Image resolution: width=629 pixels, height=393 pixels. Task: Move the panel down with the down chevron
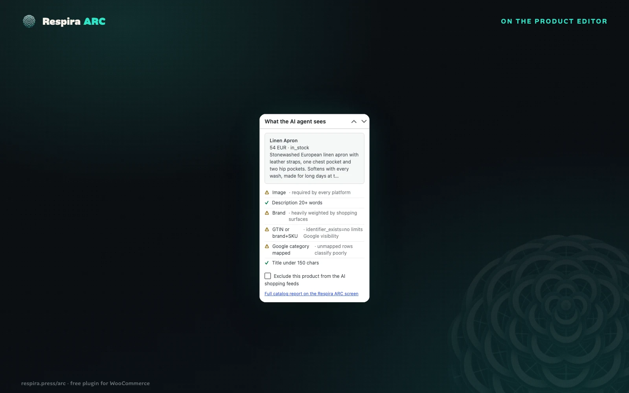tap(364, 121)
